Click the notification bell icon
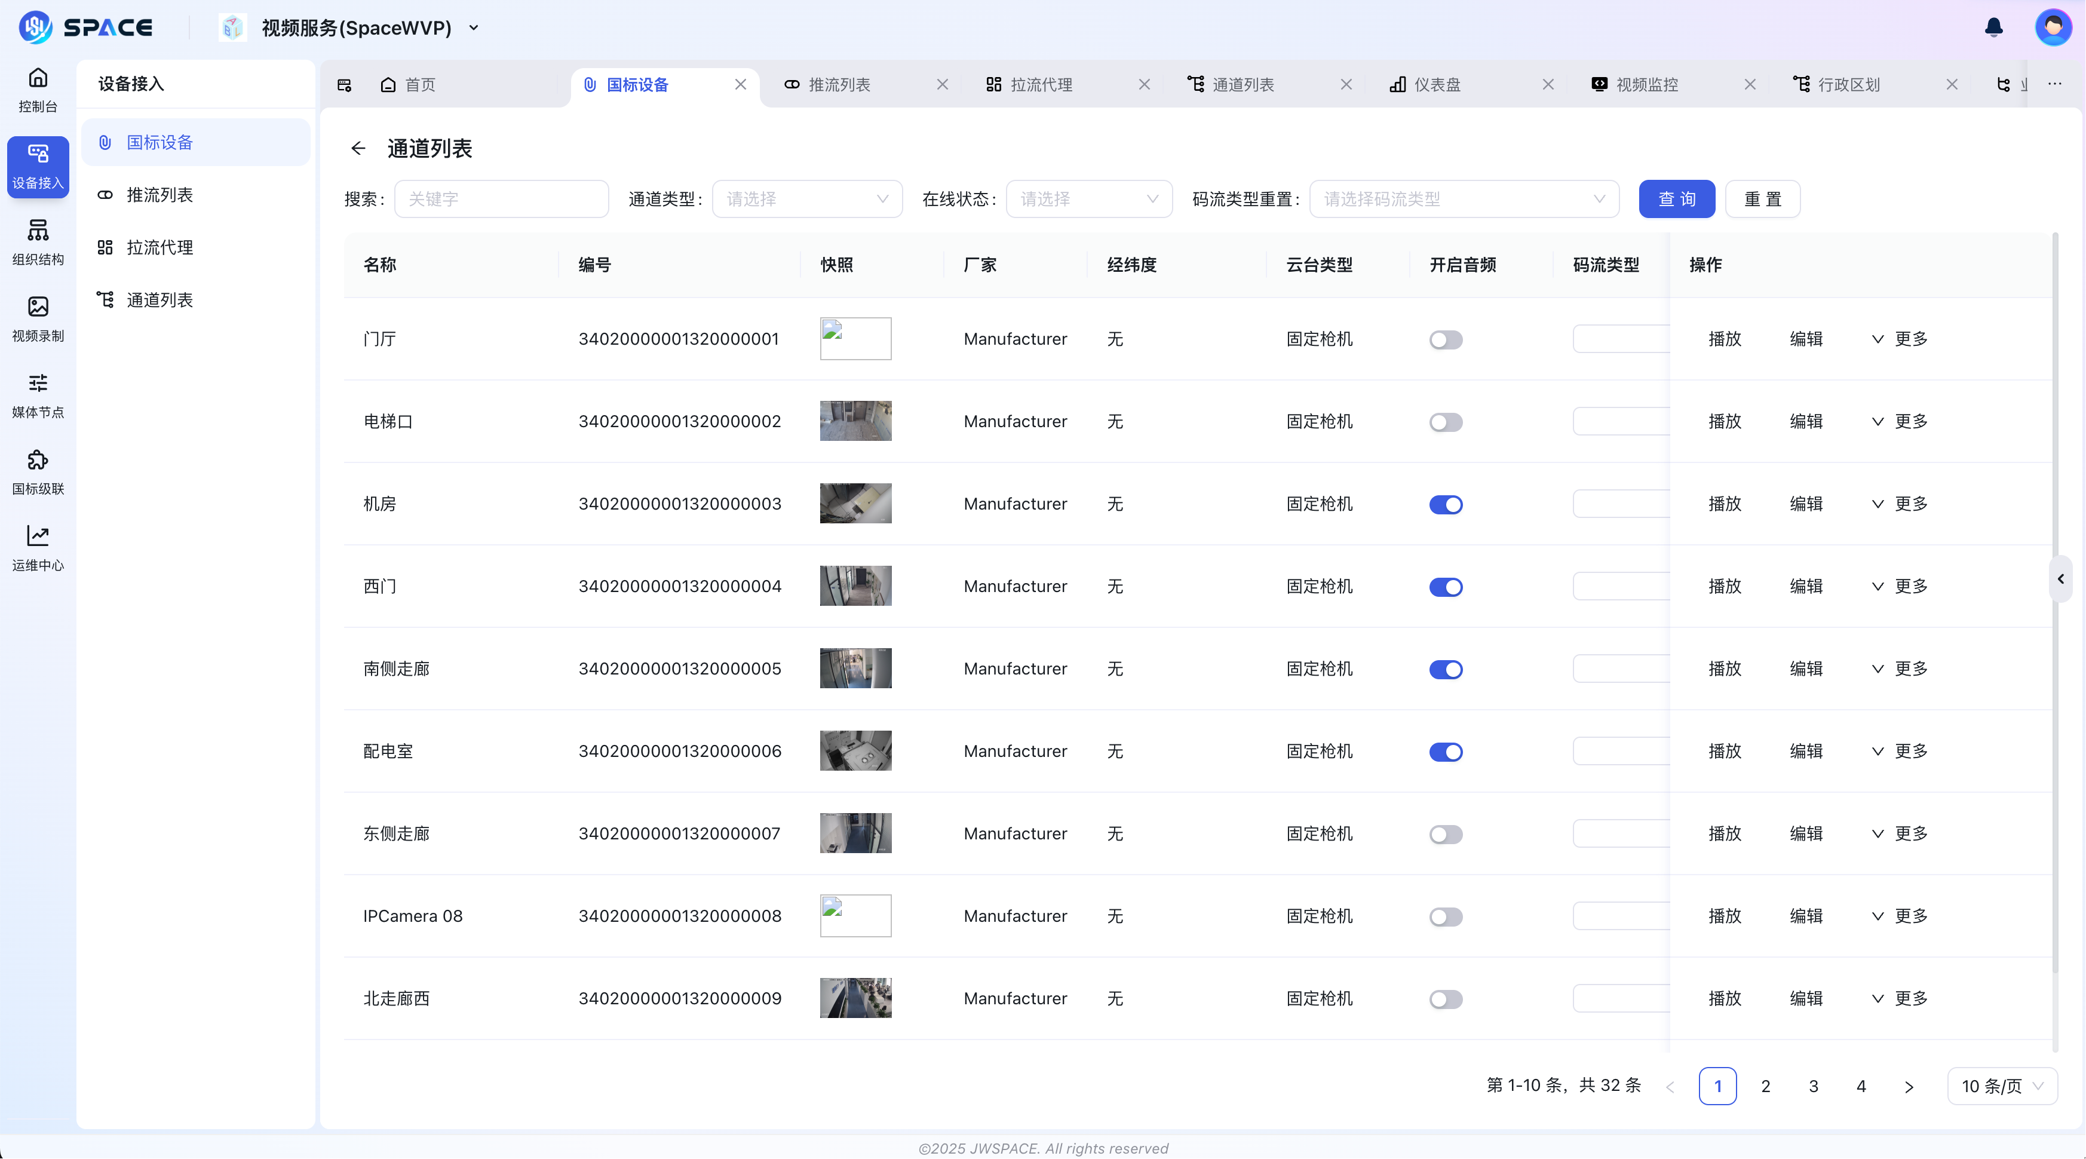The width and height of the screenshot is (2086, 1159). (x=1993, y=27)
